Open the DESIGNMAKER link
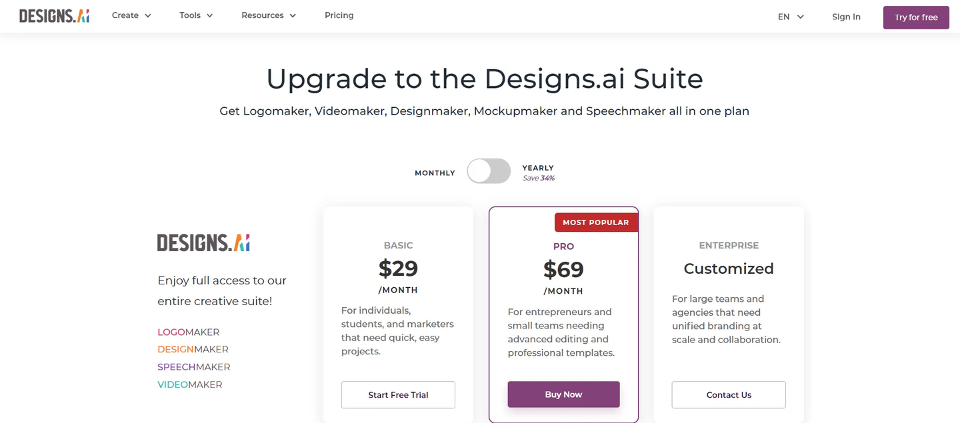 [x=193, y=349]
